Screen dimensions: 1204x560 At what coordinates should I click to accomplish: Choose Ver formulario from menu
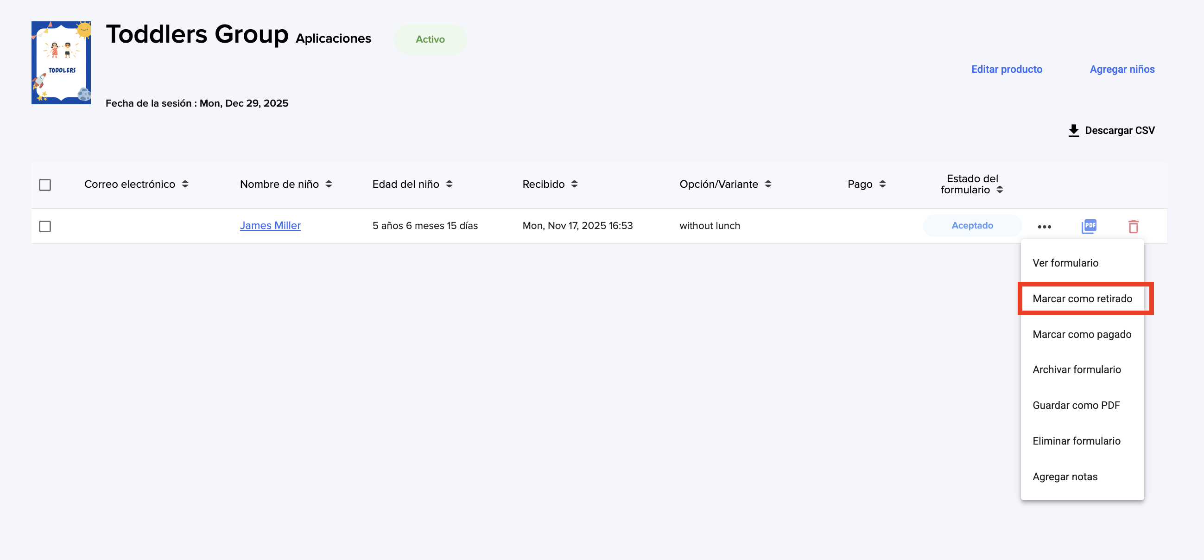point(1065,263)
